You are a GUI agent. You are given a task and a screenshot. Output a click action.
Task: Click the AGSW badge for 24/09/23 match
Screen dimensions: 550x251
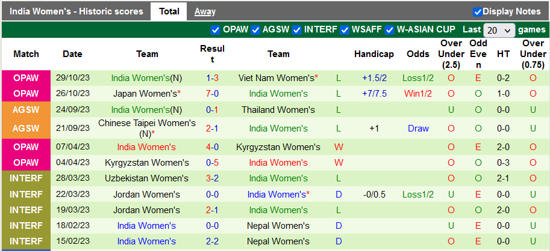click(x=26, y=110)
